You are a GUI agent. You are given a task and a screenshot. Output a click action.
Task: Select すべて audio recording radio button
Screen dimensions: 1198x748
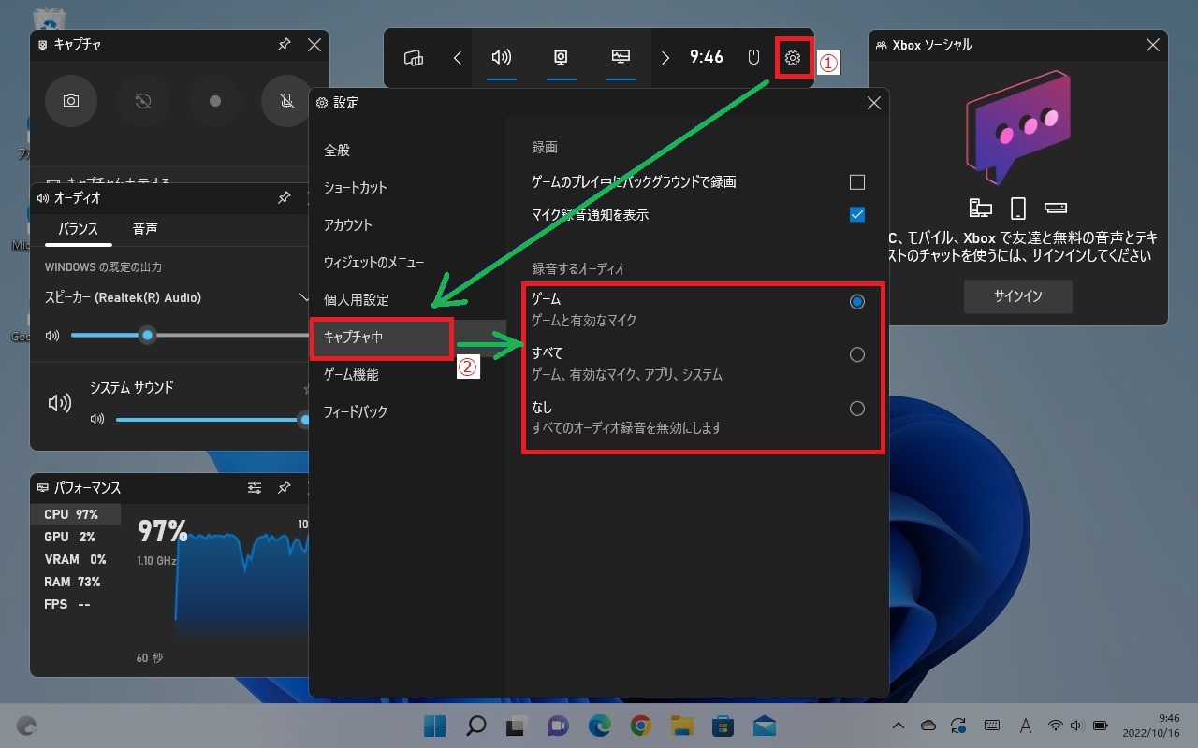[x=856, y=354]
